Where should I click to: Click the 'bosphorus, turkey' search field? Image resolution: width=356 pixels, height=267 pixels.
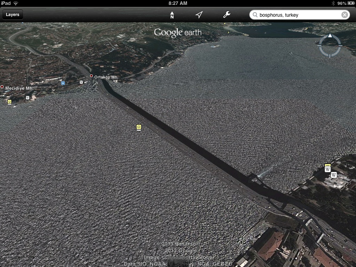[299, 15]
